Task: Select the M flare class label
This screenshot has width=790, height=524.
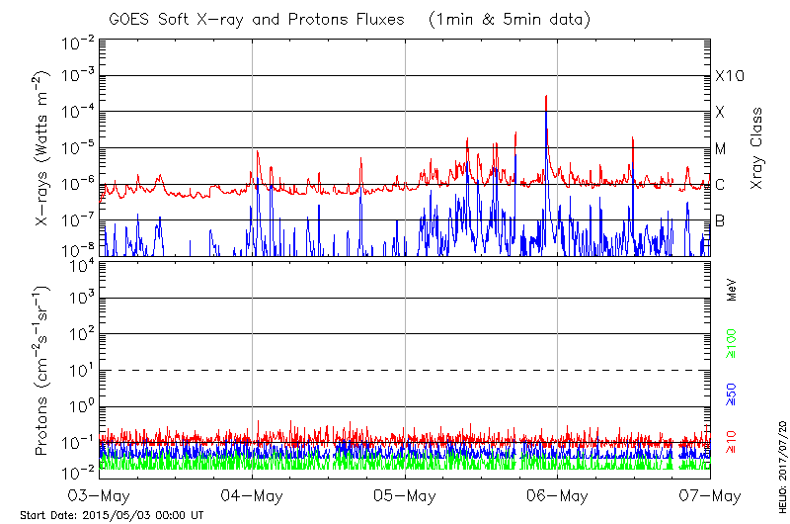Action: coord(721,148)
